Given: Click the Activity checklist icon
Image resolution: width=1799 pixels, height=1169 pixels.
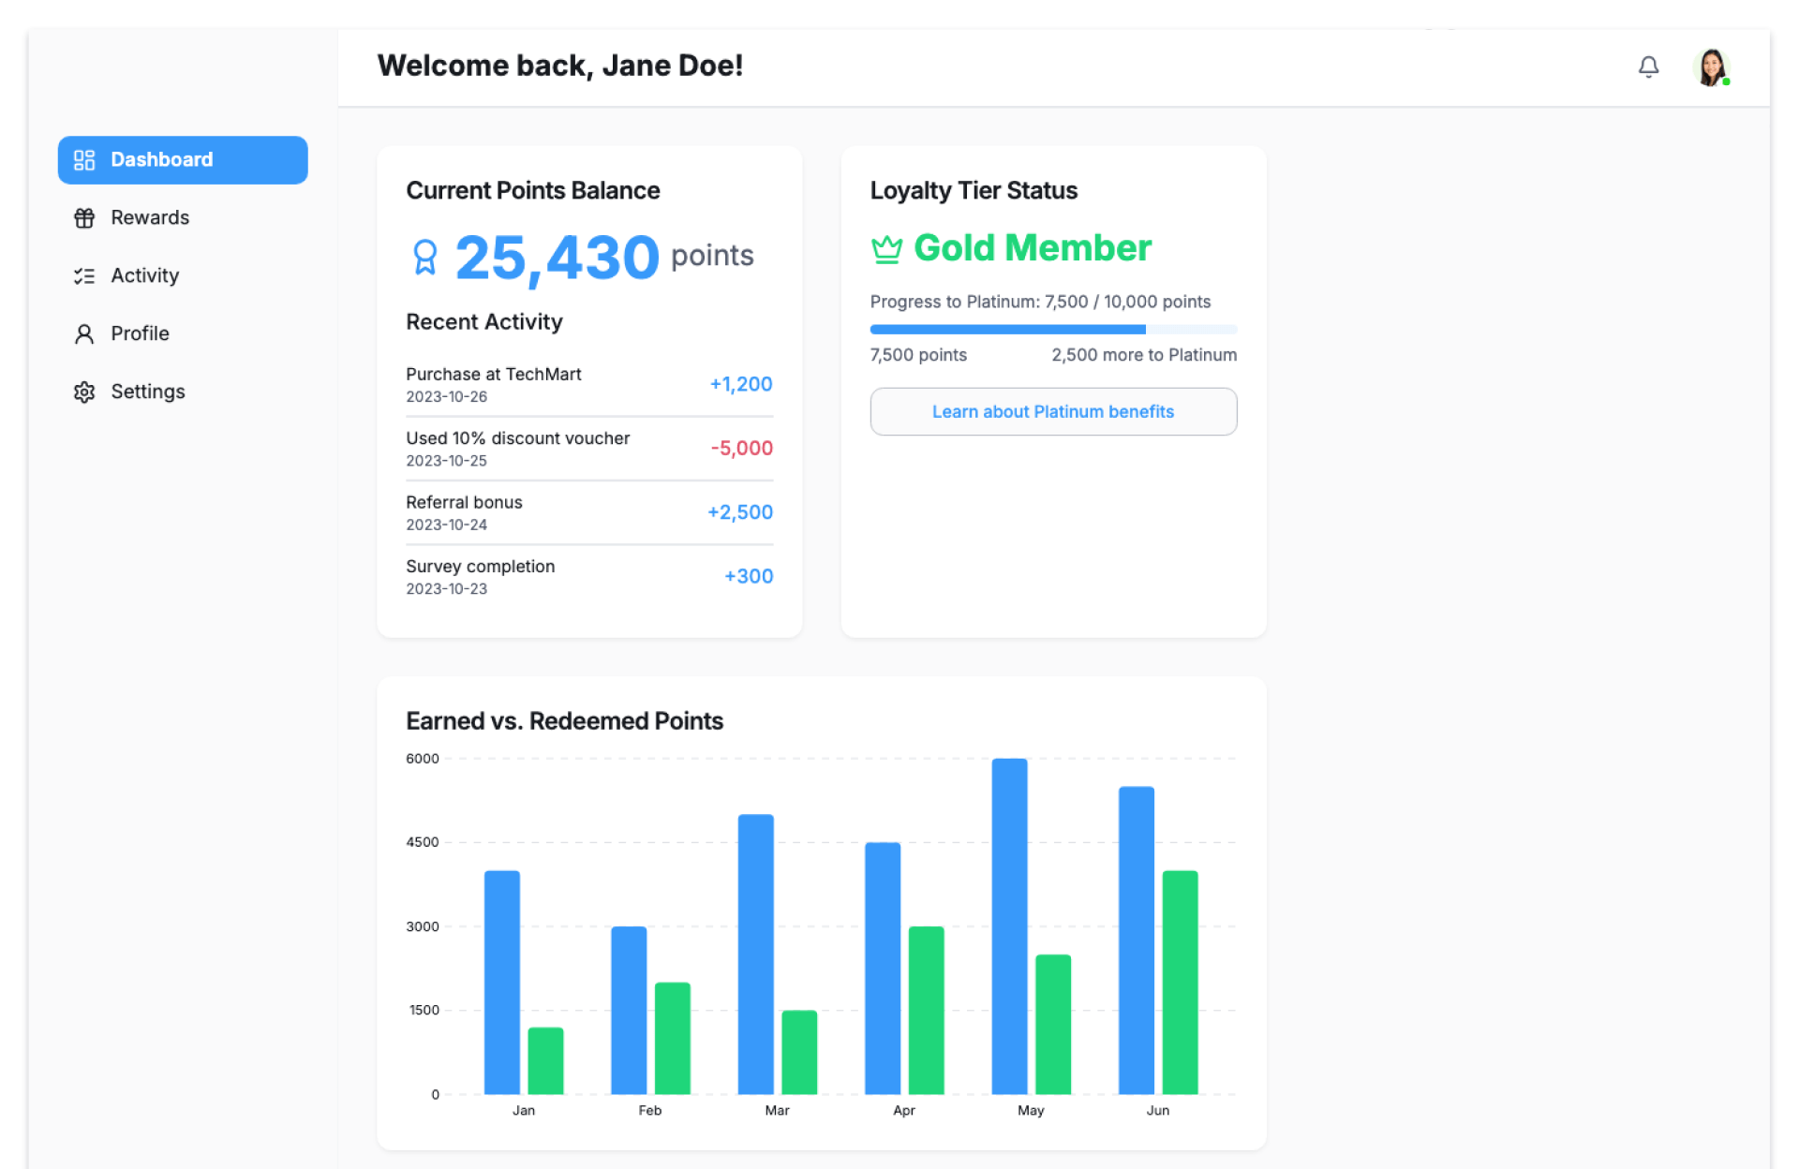Looking at the screenshot, I should [84, 276].
